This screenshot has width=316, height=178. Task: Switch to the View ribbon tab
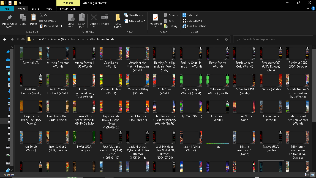(x=49, y=9)
